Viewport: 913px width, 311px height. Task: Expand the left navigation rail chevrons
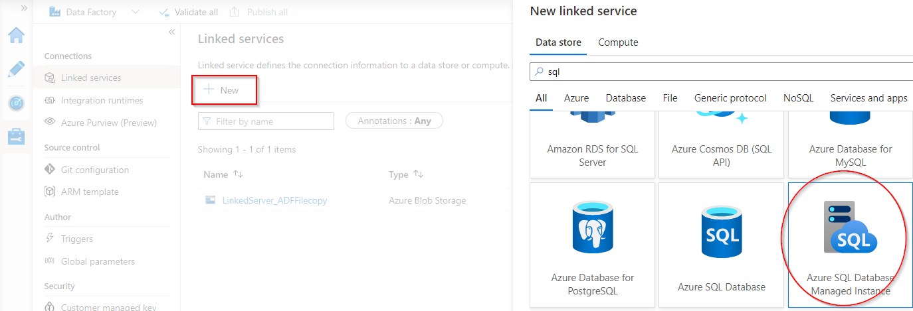(24, 8)
